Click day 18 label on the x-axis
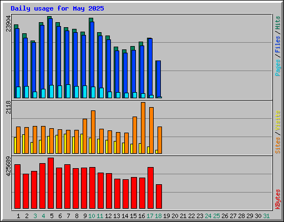Screen dimensions: 284x222 [158, 216]
